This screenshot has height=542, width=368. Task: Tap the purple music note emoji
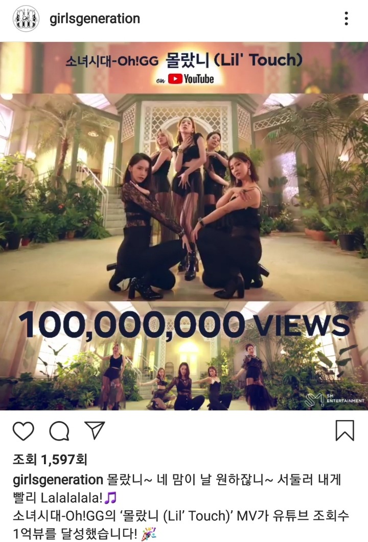coord(110,498)
